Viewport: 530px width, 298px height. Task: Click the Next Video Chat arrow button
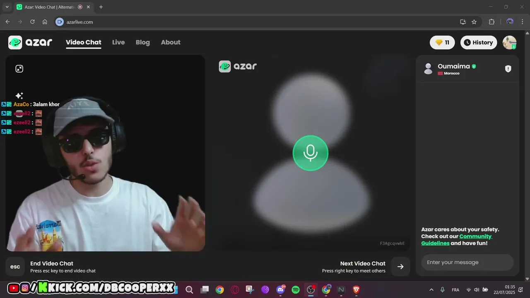(400, 267)
